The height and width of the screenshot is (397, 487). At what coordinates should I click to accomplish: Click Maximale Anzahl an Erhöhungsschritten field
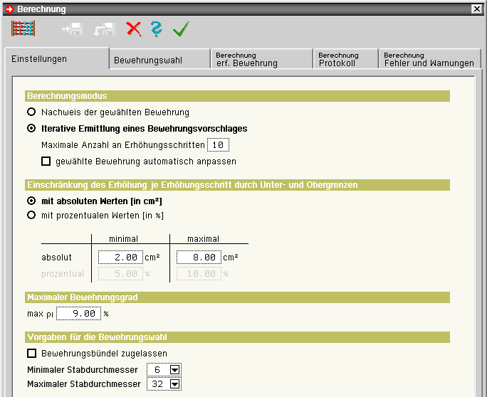(217, 145)
